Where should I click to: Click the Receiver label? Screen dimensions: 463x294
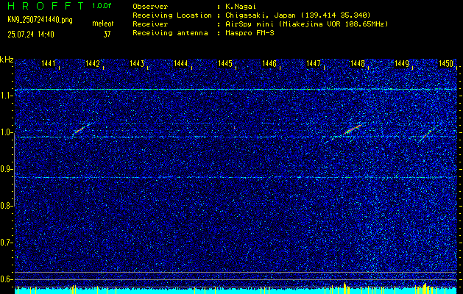pyautogui.click(x=150, y=24)
